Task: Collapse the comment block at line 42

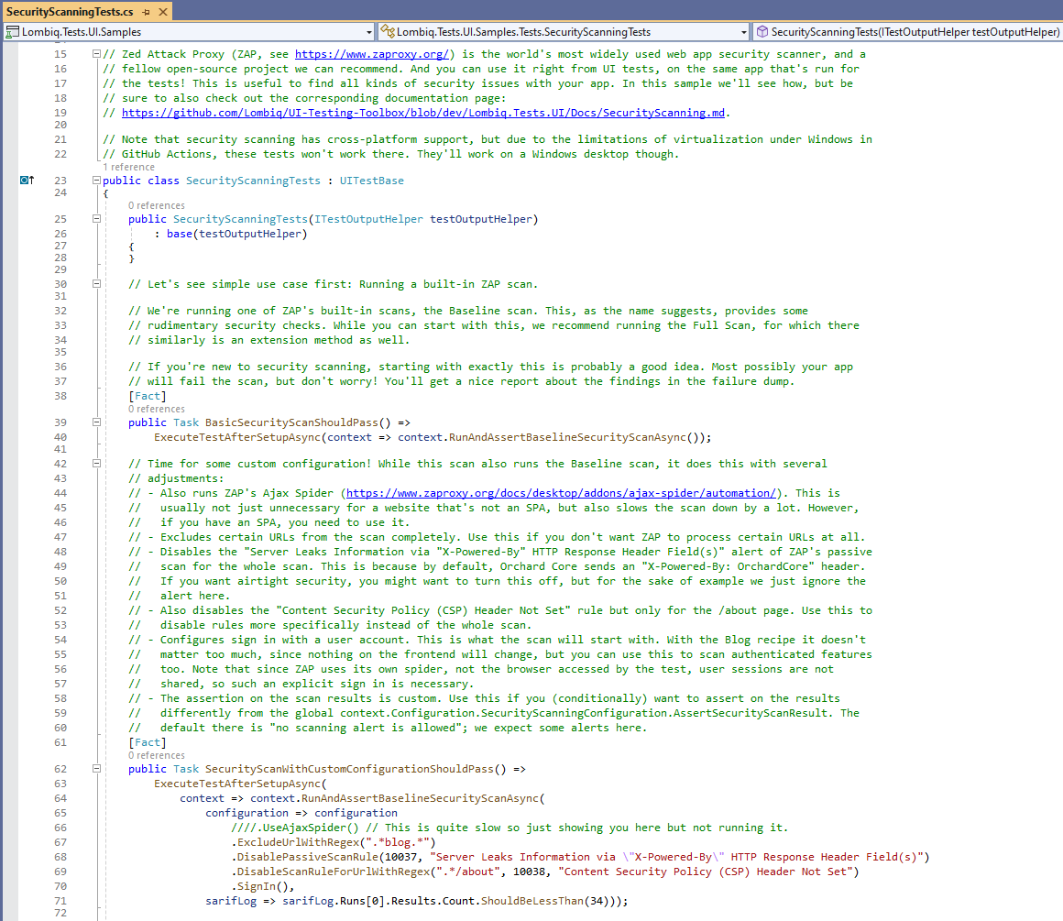Action: pos(96,464)
